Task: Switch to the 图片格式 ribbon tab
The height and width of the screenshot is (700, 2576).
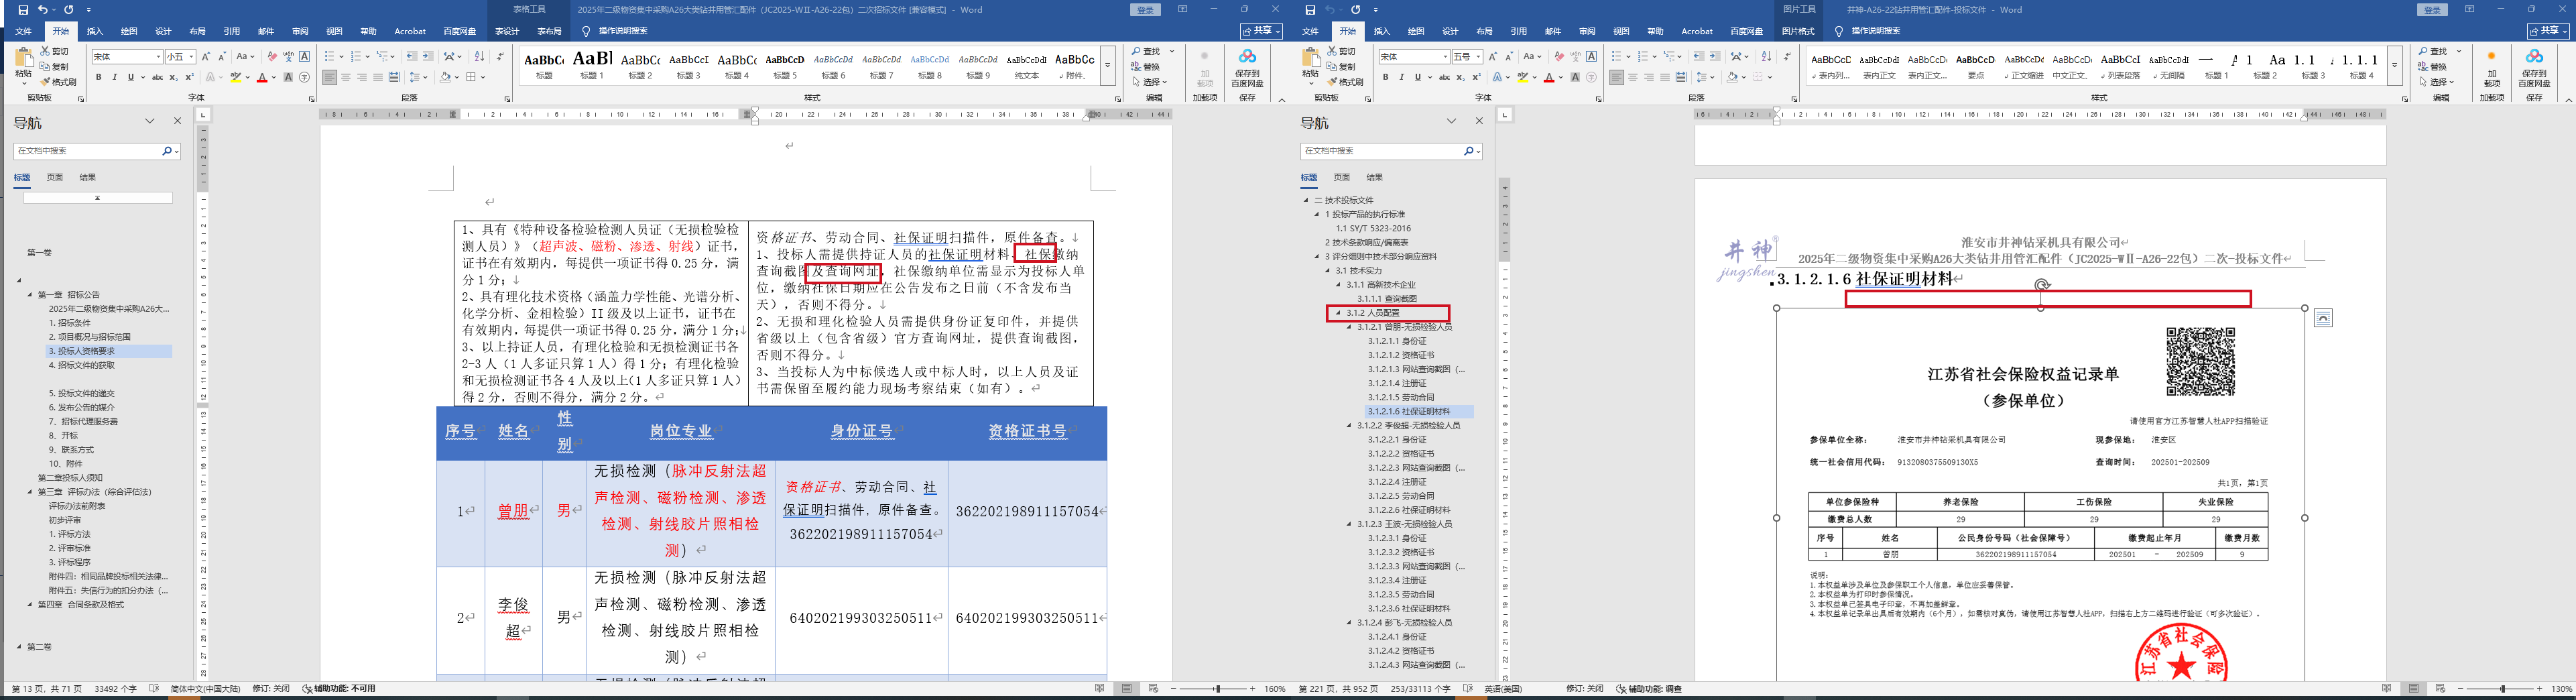Action: click(x=1798, y=31)
